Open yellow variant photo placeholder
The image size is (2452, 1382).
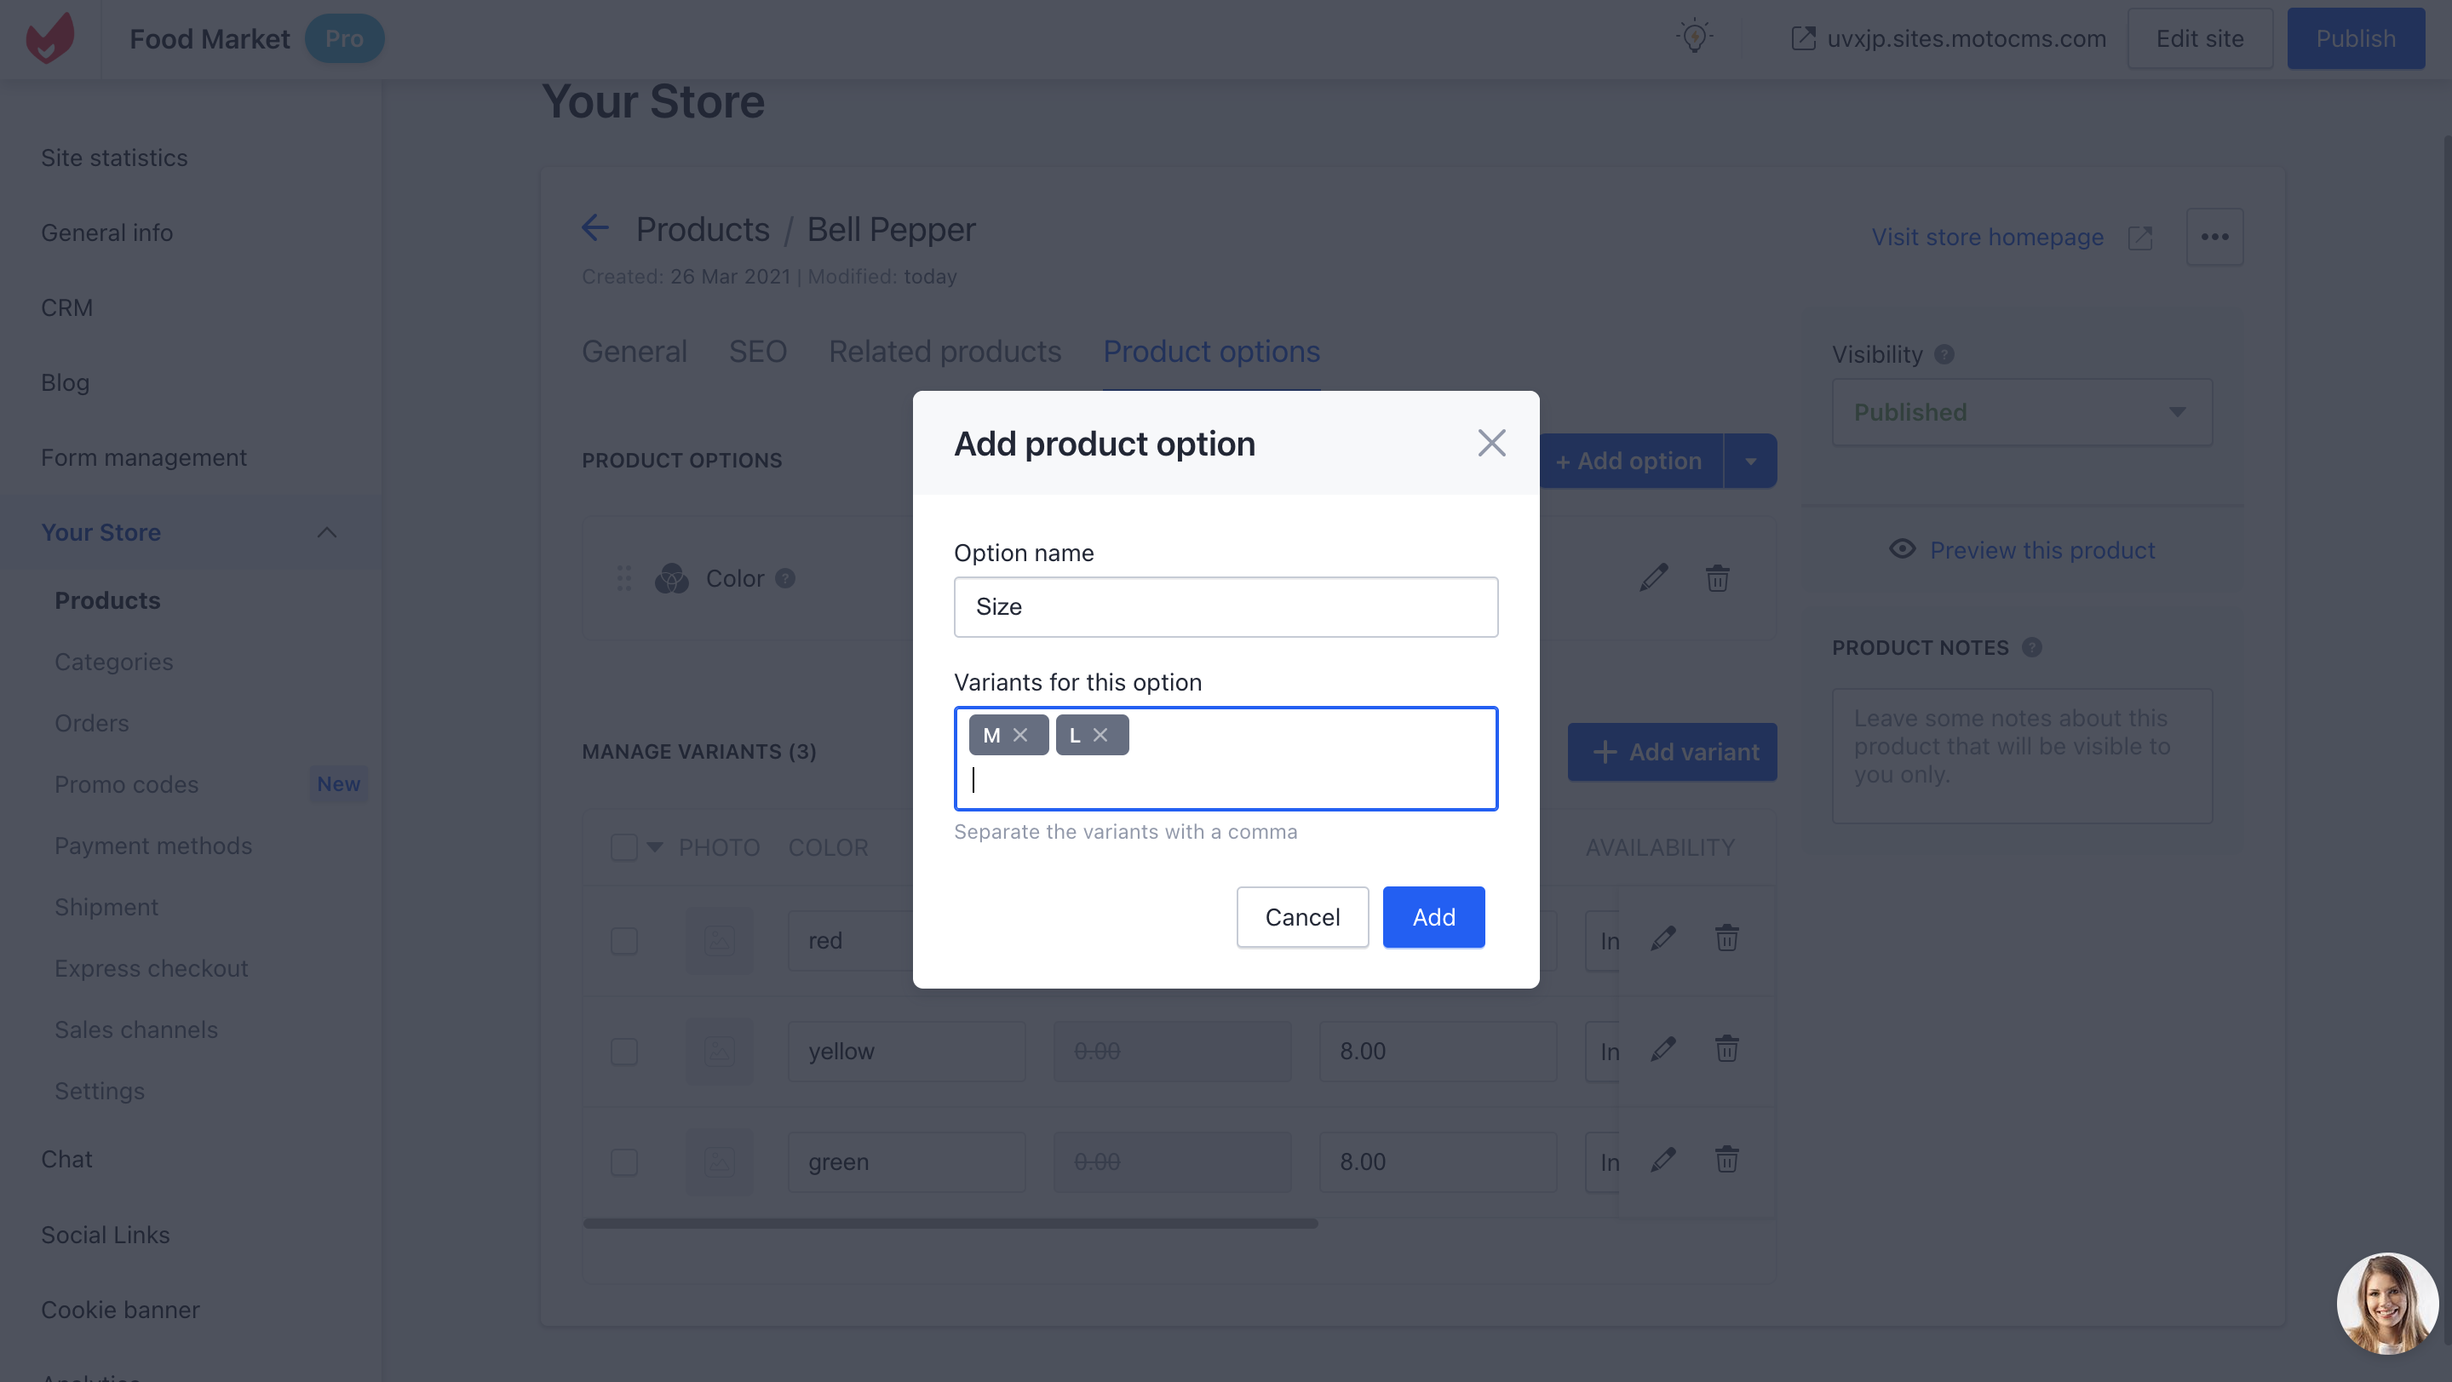point(720,1051)
